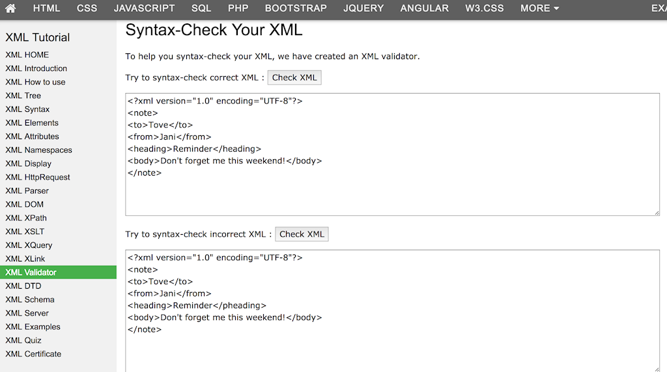The height and width of the screenshot is (372, 667).
Task: Go to the SQL tutorial tab
Action: coord(201,8)
